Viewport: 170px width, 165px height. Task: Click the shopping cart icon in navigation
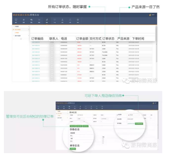(x=39, y=20)
